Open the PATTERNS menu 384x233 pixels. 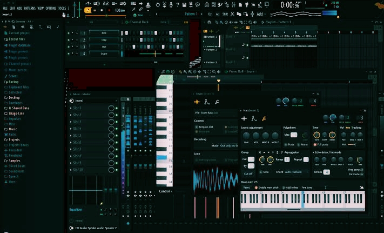pos(30,8)
